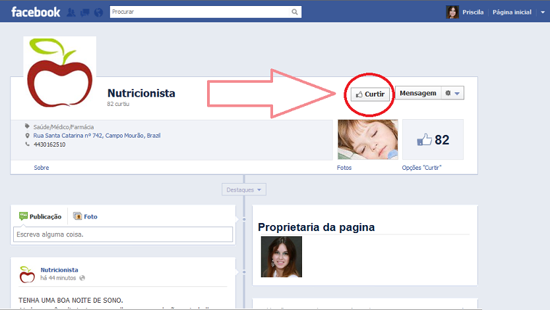Image resolution: width=550 pixels, height=310 pixels.
Task: Click the phone number 4430162510
Action: 49,145
